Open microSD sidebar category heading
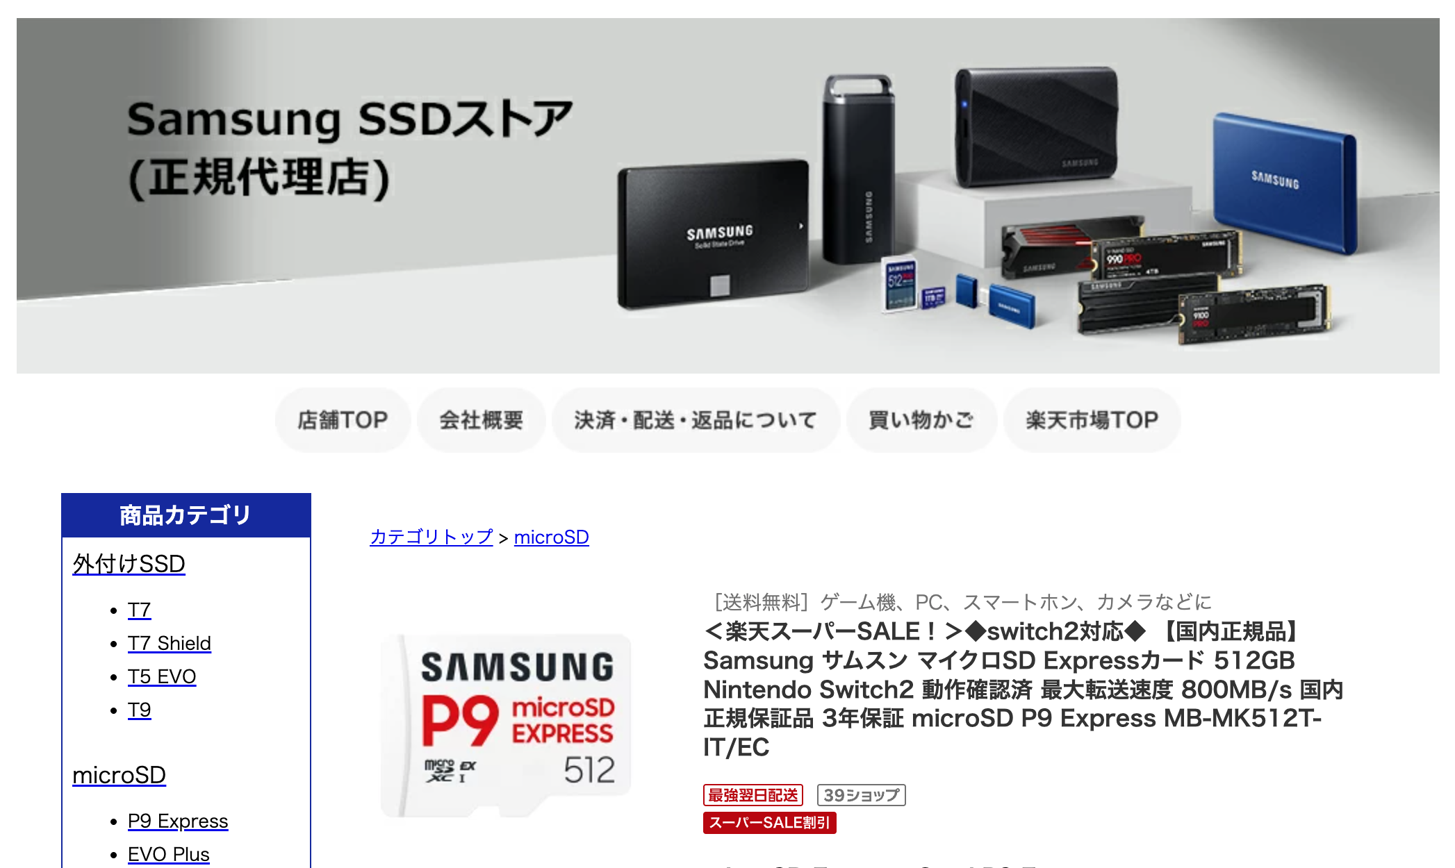Image resolution: width=1455 pixels, height=868 pixels. pyautogui.click(x=119, y=775)
